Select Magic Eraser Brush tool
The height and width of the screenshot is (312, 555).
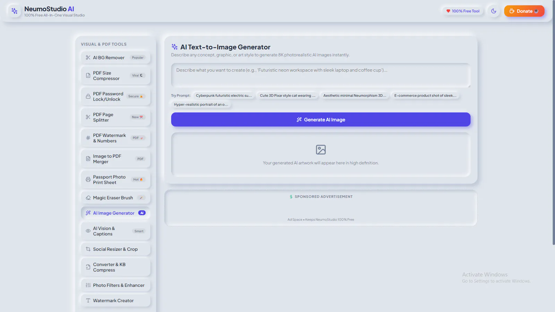coord(116,198)
